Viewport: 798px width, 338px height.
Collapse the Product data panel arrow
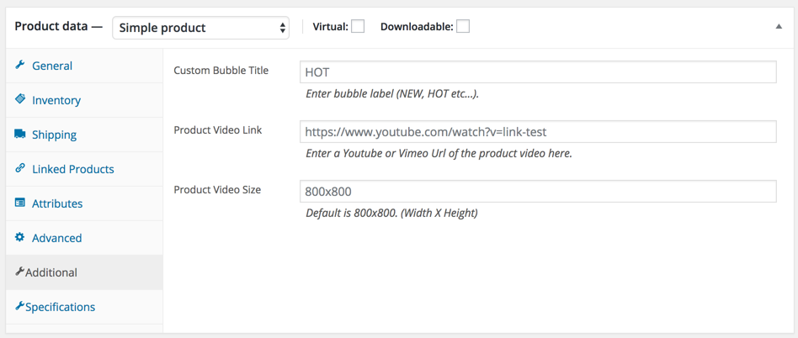pyautogui.click(x=779, y=26)
